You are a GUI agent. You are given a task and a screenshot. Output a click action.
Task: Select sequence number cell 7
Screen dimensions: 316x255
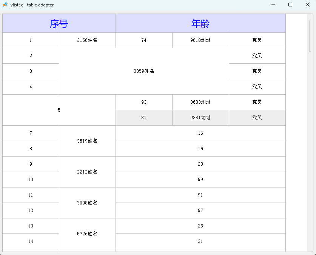pos(31,133)
